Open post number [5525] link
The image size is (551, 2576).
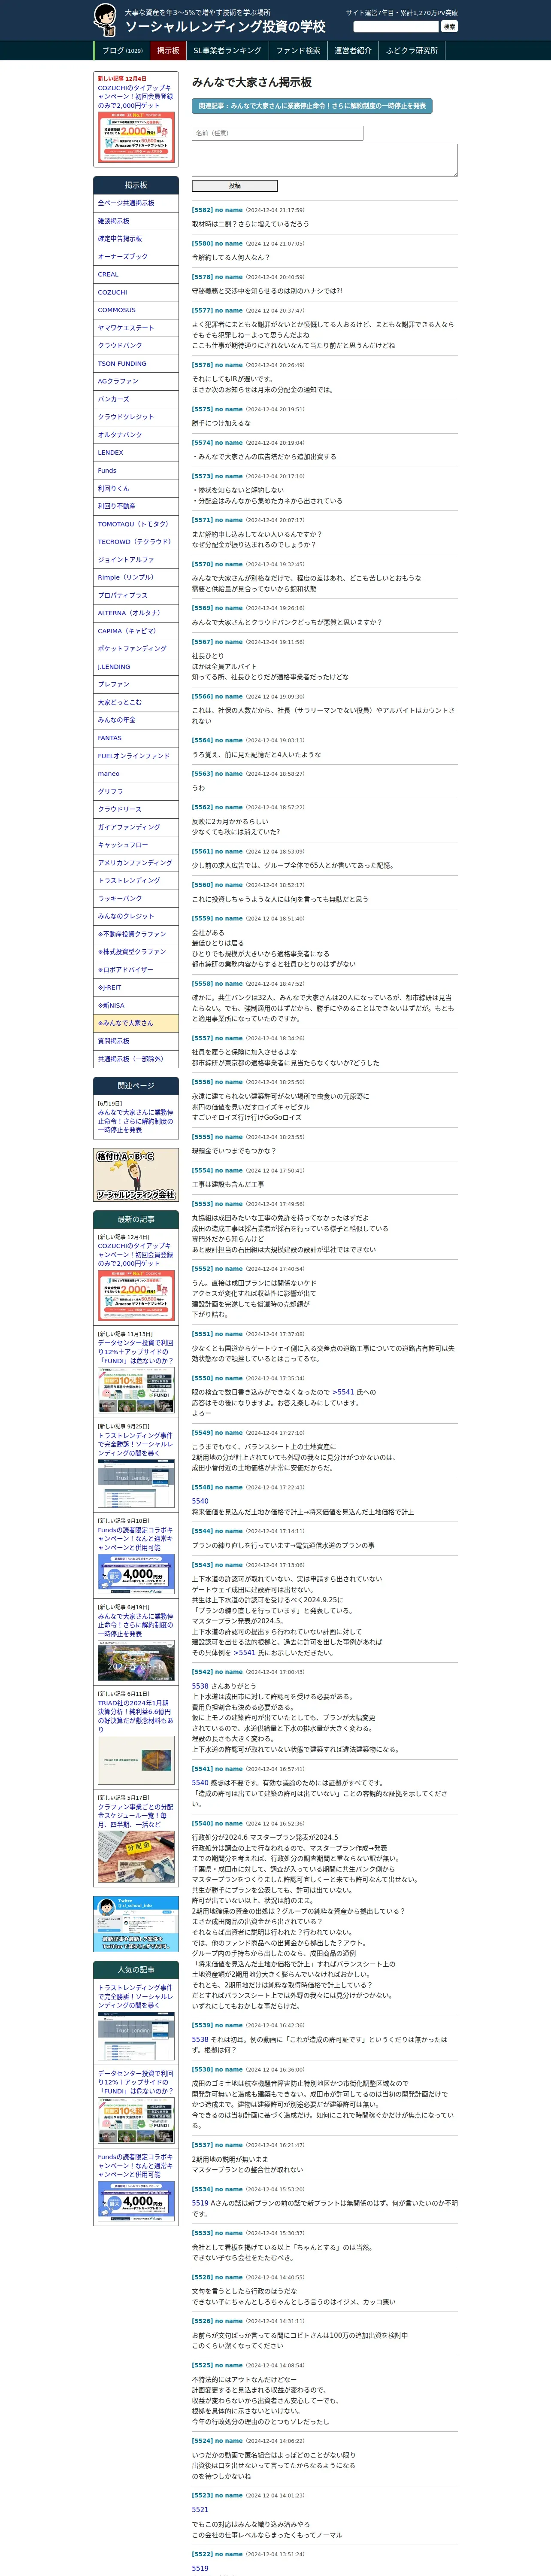(202, 2366)
